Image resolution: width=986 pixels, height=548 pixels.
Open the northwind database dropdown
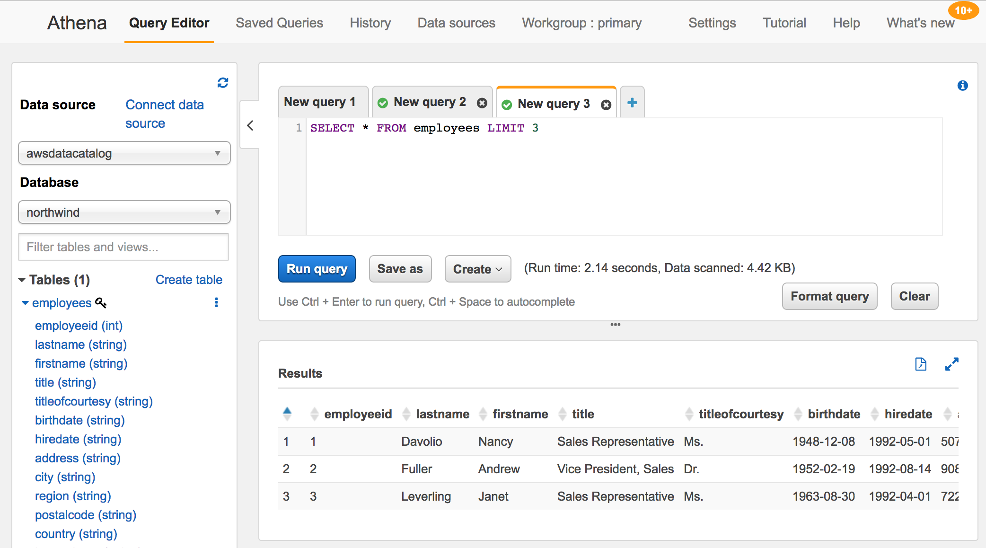(x=124, y=212)
